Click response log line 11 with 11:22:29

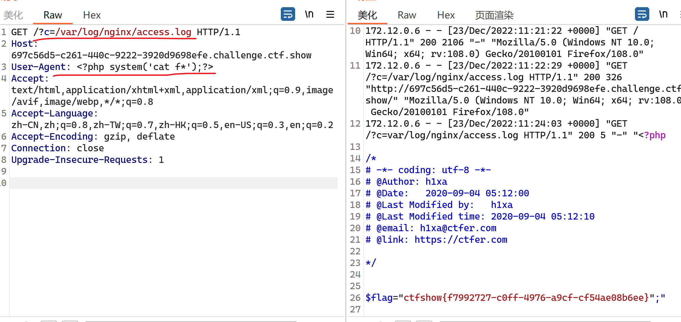click(523, 89)
